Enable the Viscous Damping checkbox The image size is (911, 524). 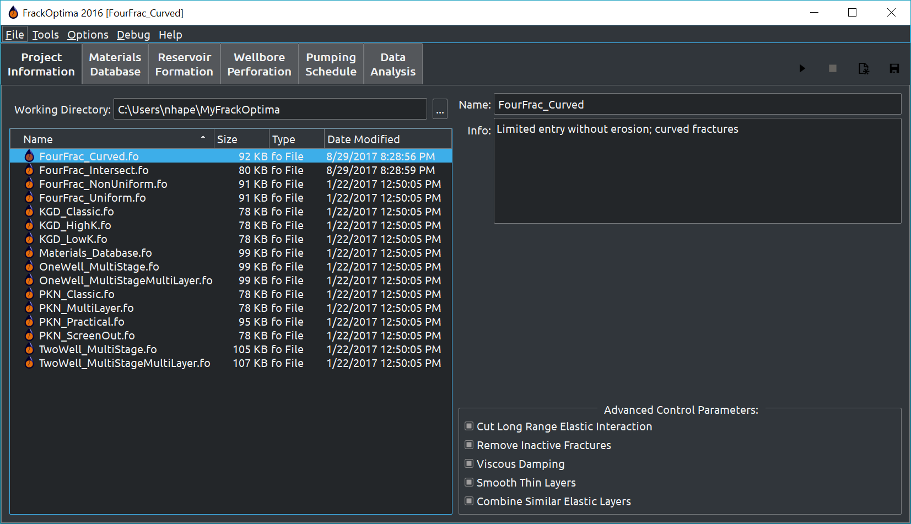469,463
